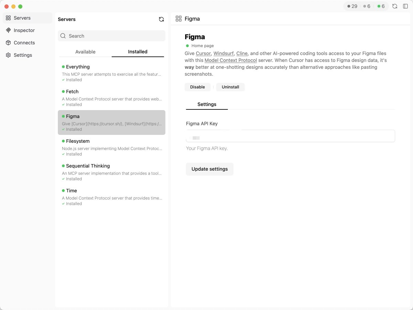Click the green server count badge

click(x=381, y=6)
